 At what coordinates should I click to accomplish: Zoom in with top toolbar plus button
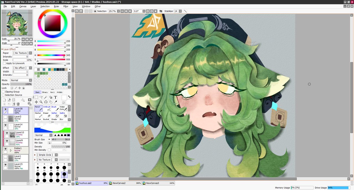126,11
